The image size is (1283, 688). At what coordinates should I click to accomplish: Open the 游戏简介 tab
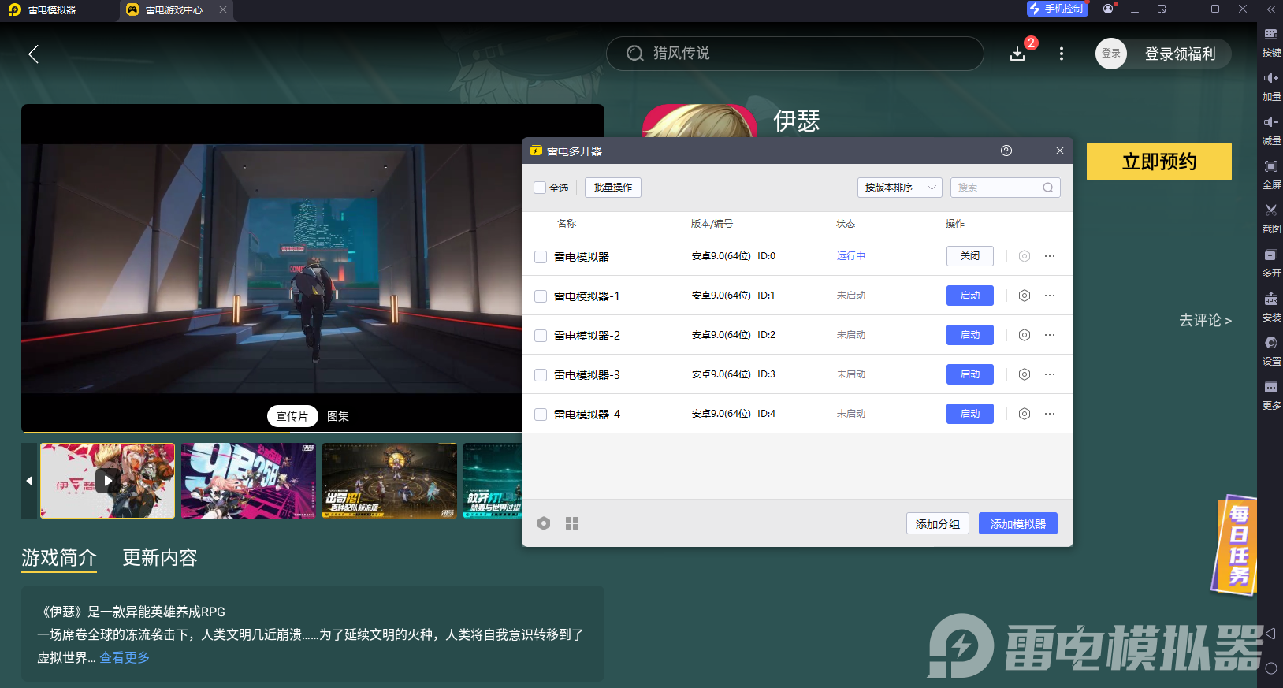pyautogui.click(x=59, y=558)
